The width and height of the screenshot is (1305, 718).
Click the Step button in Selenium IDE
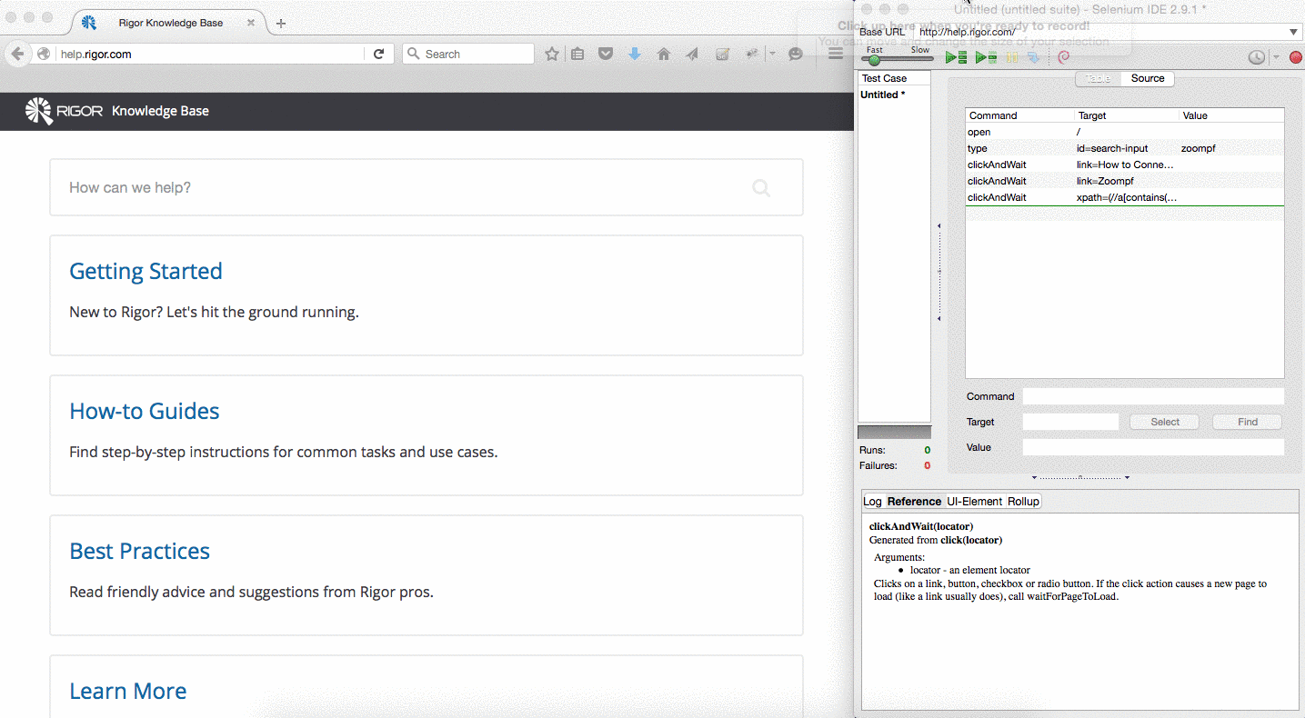1034,57
